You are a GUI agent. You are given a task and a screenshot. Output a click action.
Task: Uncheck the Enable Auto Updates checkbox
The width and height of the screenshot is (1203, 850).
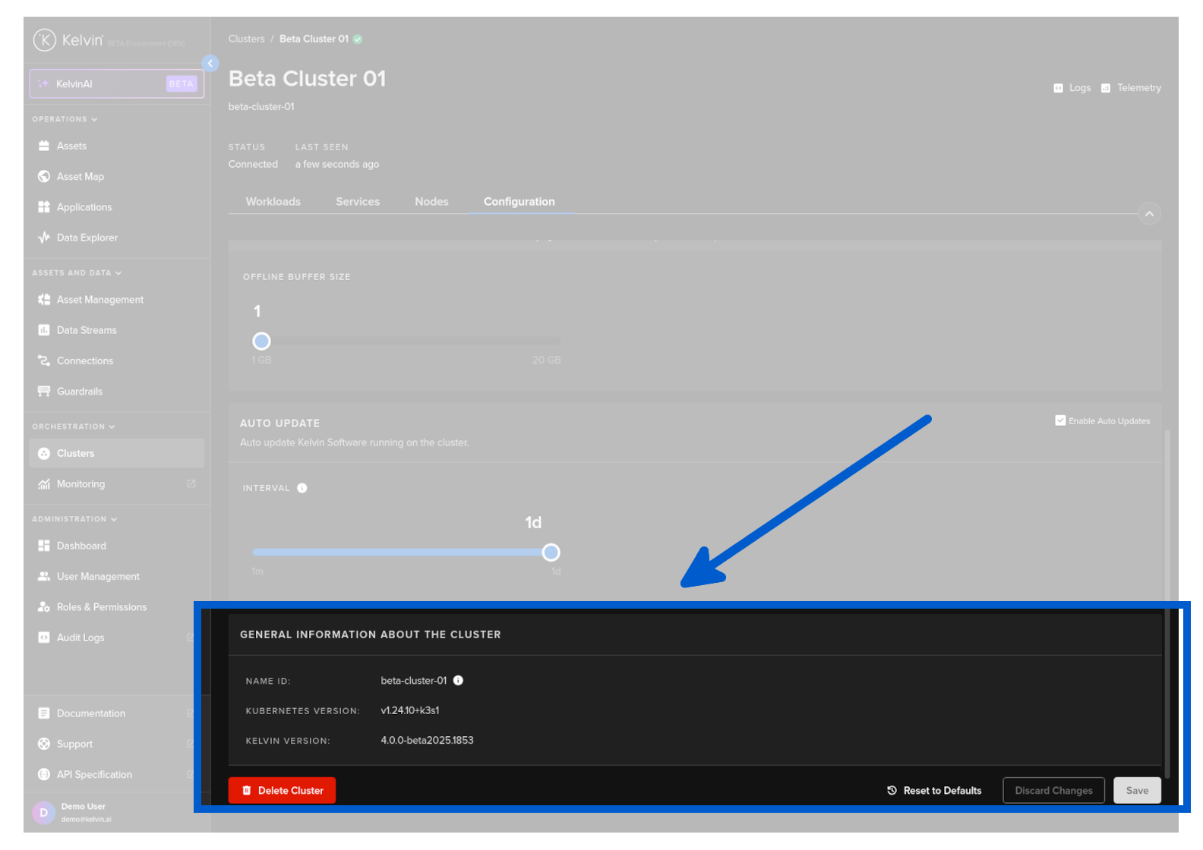1060,420
